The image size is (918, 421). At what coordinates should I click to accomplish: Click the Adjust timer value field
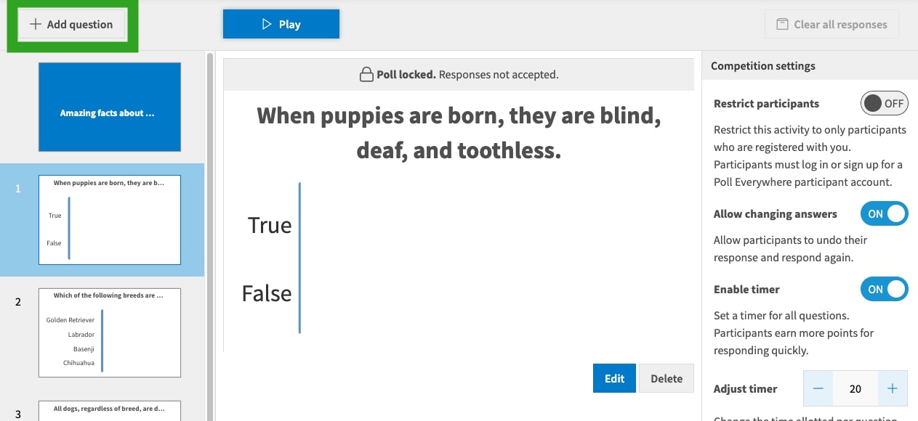click(x=855, y=389)
